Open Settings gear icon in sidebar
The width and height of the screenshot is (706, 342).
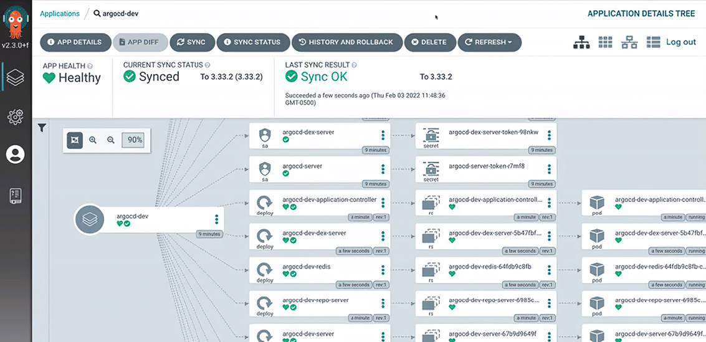pos(16,116)
